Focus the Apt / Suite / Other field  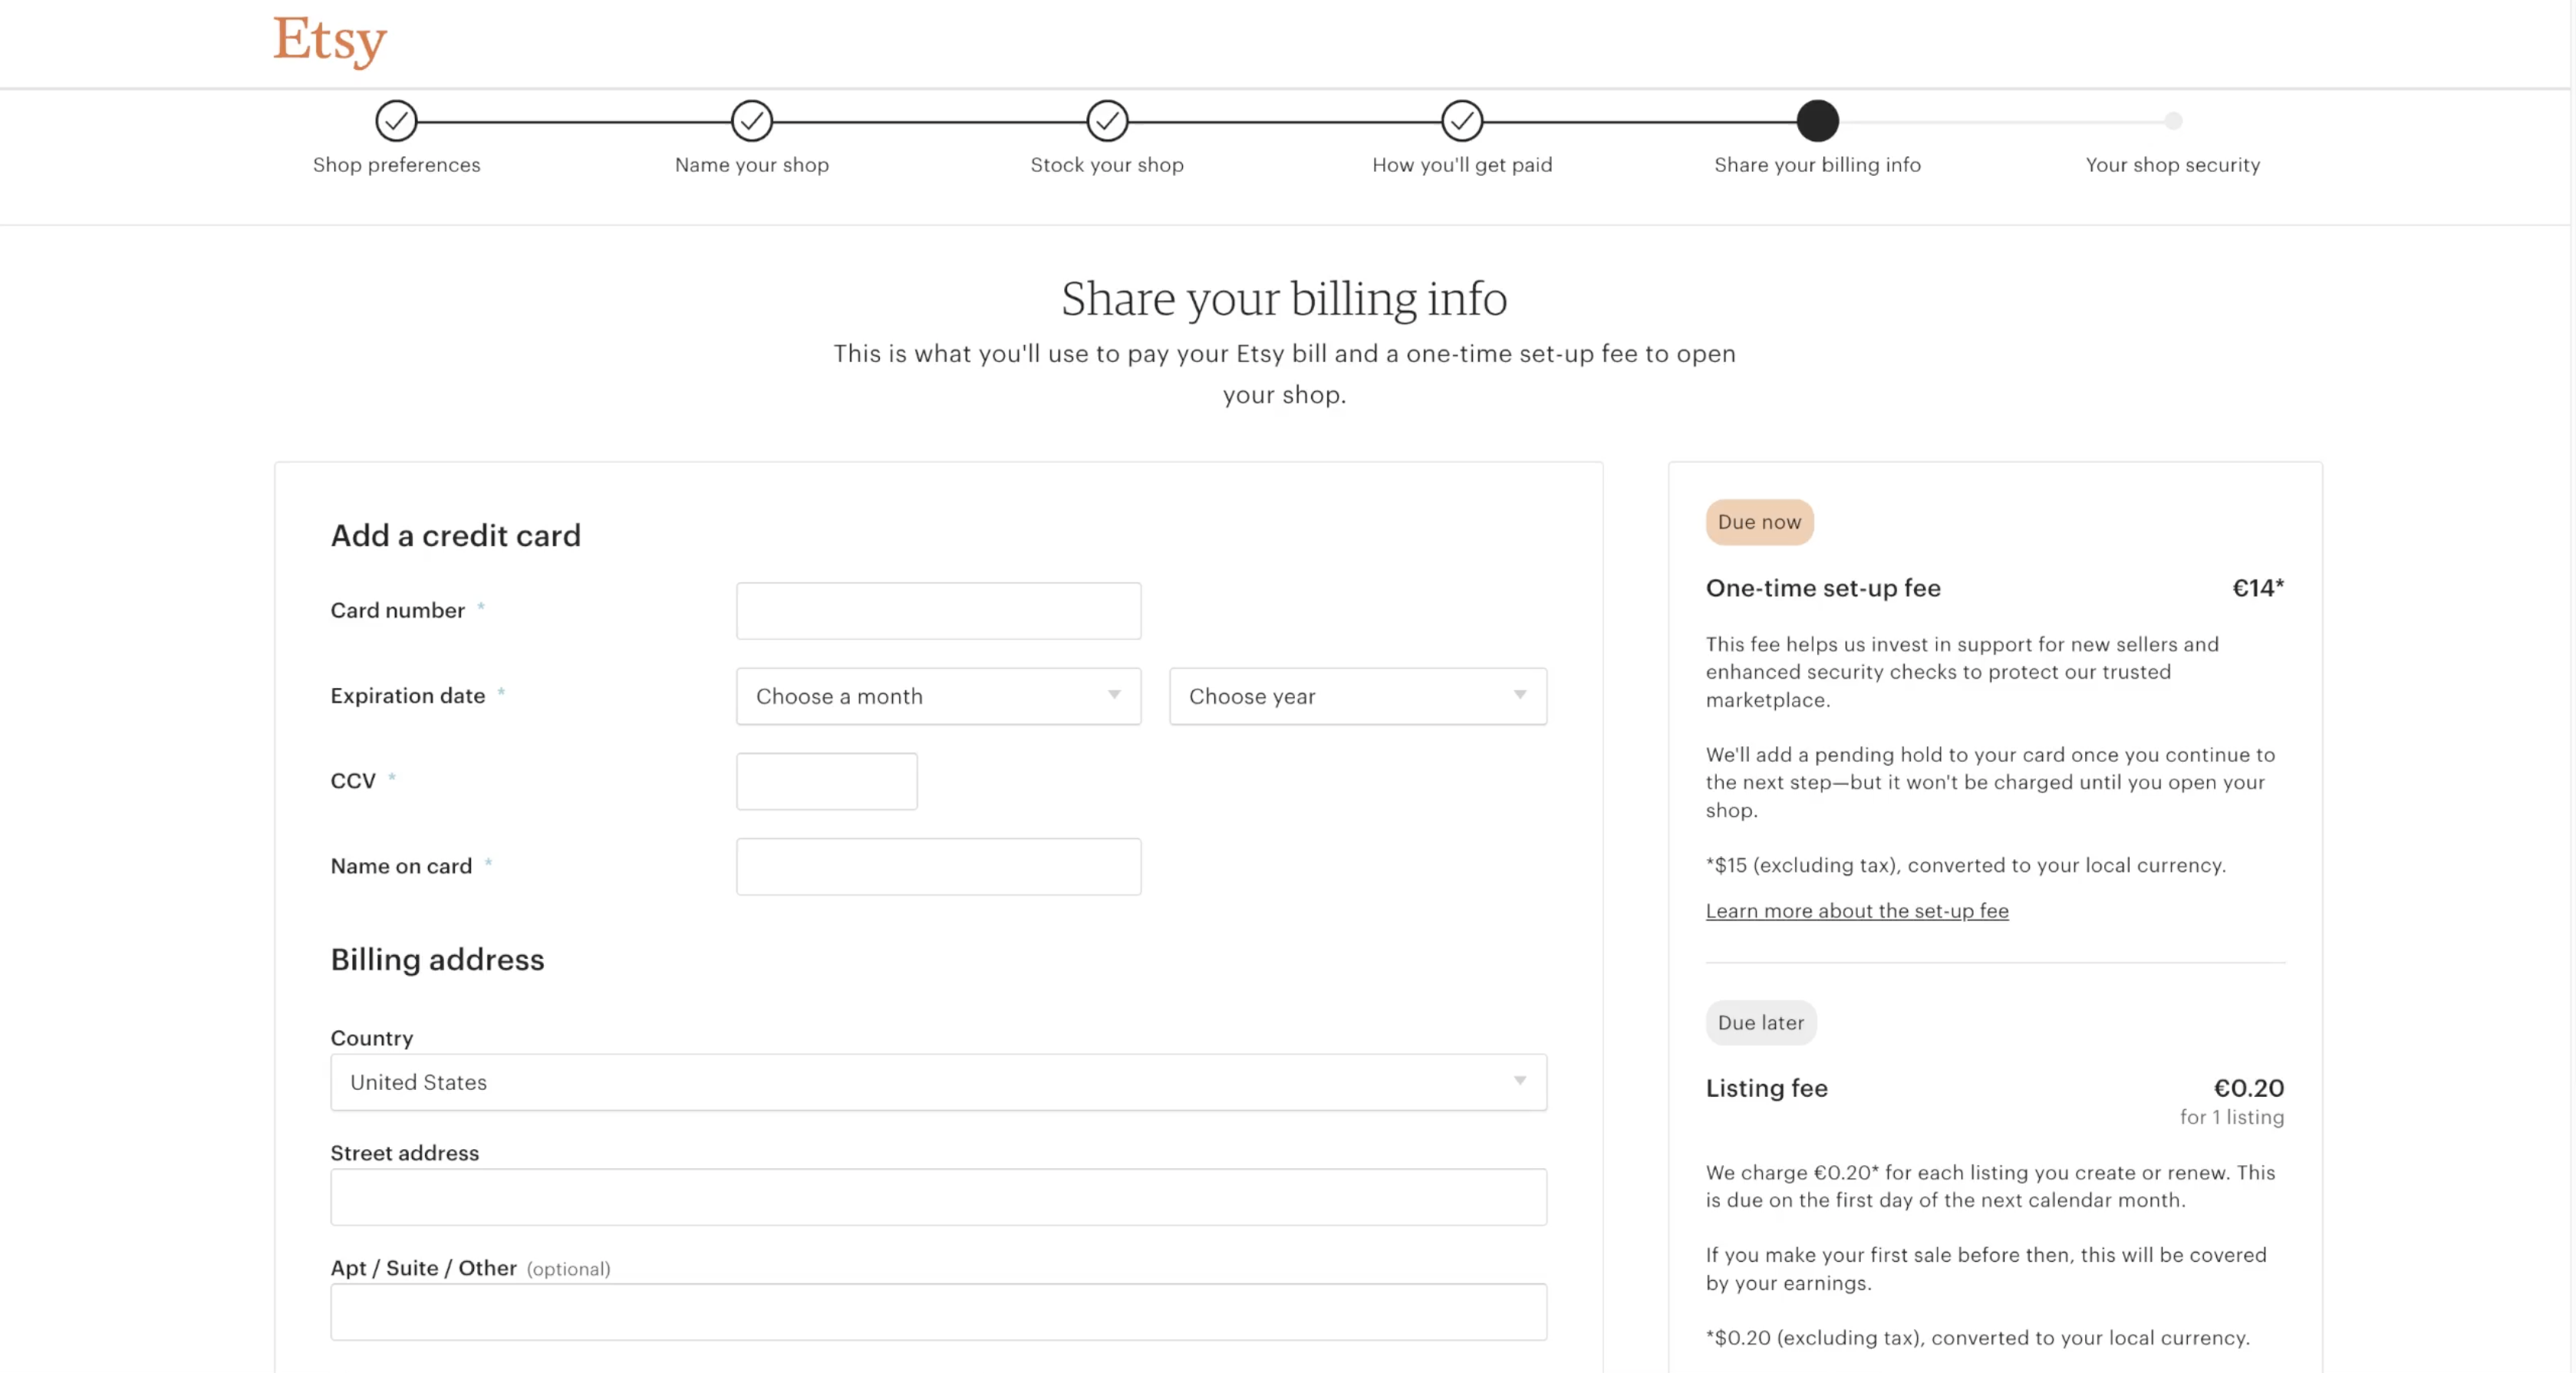tap(938, 1312)
